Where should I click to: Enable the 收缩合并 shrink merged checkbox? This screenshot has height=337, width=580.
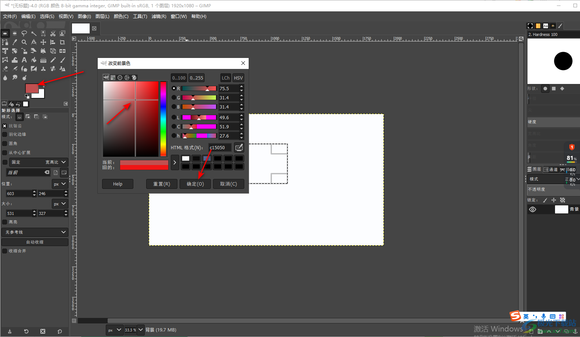tap(5, 251)
